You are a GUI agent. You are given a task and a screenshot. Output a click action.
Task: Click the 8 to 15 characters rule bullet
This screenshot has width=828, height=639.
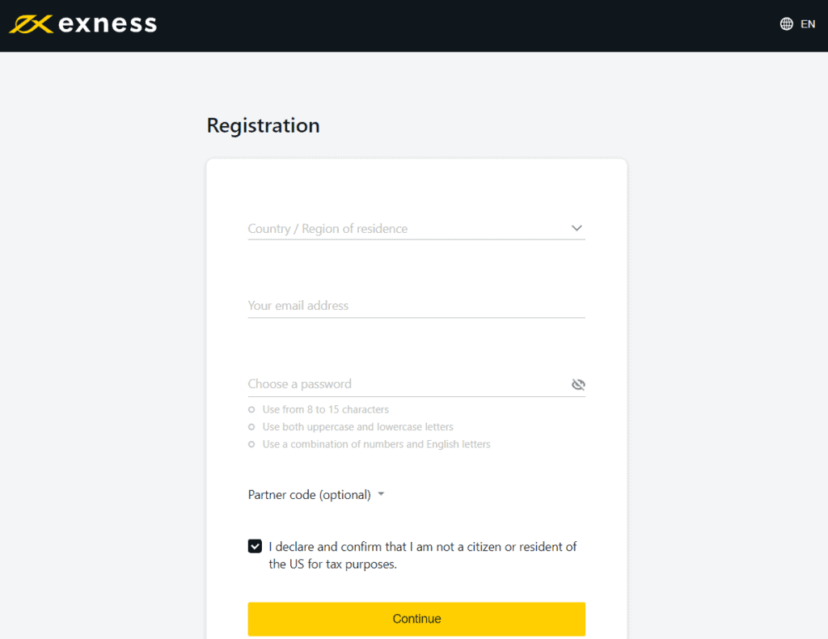(x=251, y=410)
